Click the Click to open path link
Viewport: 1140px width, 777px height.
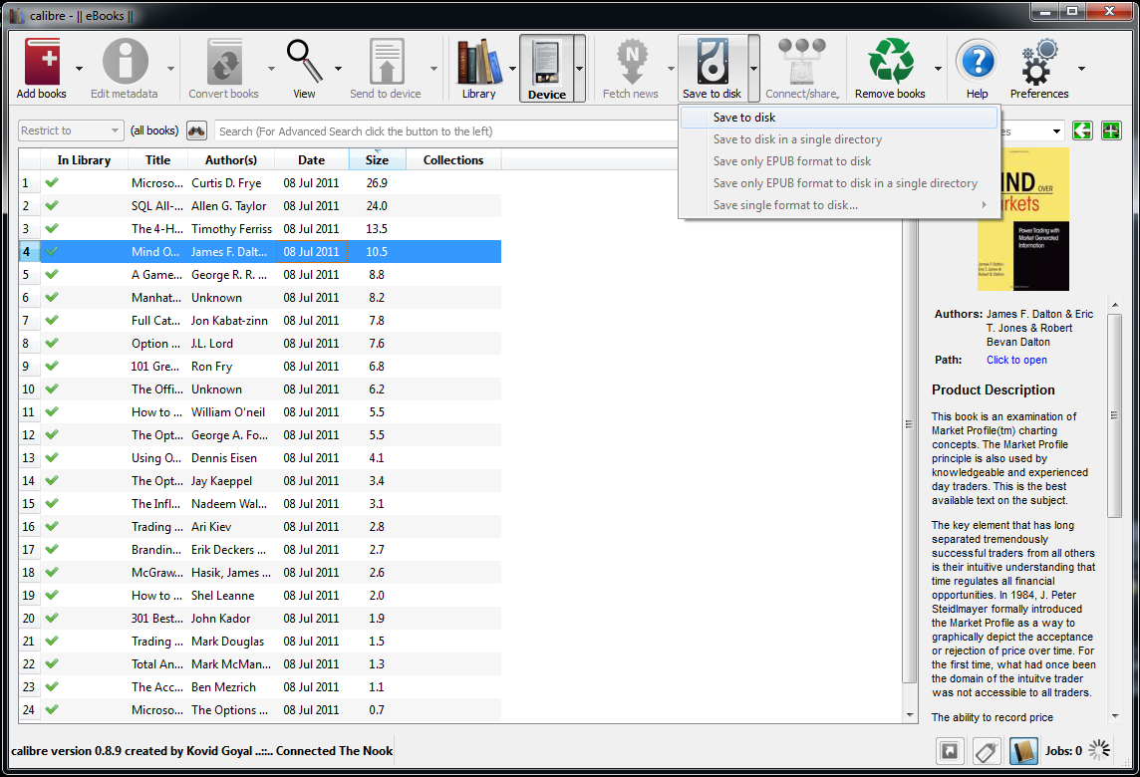[1016, 360]
